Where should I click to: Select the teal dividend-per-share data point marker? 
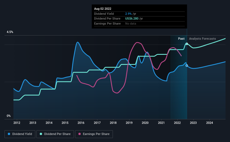click(187, 44)
